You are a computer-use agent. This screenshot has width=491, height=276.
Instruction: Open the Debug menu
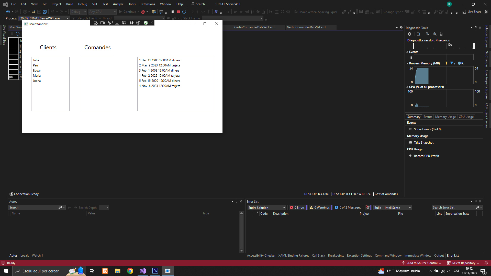(x=83, y=4)
